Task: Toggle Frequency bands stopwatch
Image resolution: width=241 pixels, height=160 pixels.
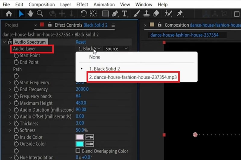Action: click(16, 96)
